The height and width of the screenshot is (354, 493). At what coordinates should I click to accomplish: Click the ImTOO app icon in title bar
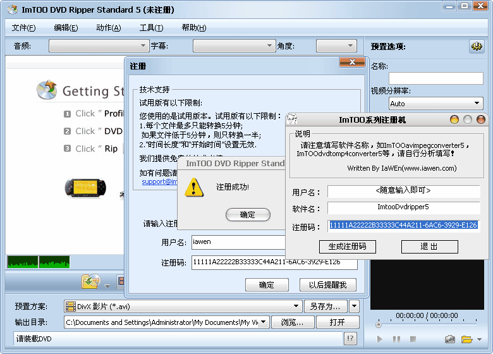(x=13, y=9)
